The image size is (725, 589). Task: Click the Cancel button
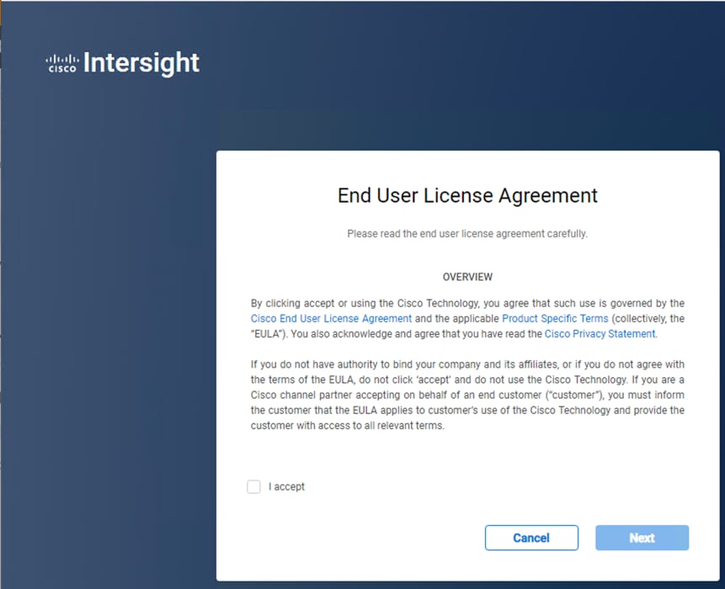tap(531, 538)
